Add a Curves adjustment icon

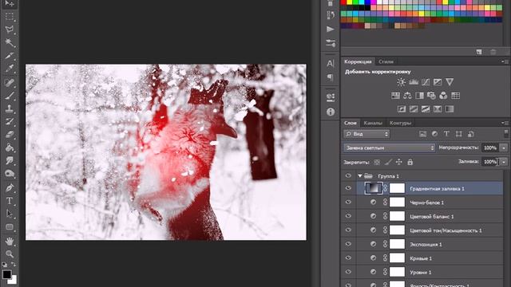(426, 82)
